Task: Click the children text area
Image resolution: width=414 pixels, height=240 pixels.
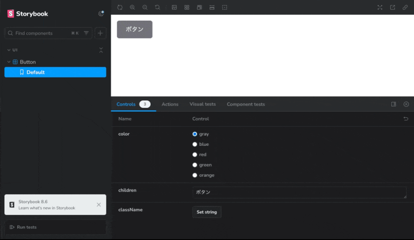Action: pos(299,192)
